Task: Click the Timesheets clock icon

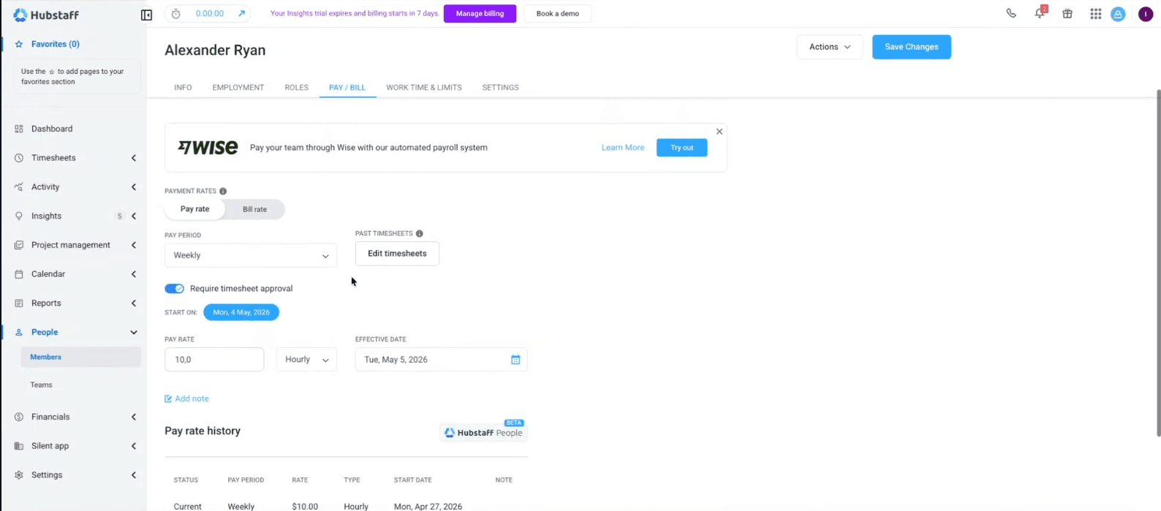Action: (19, 158)
